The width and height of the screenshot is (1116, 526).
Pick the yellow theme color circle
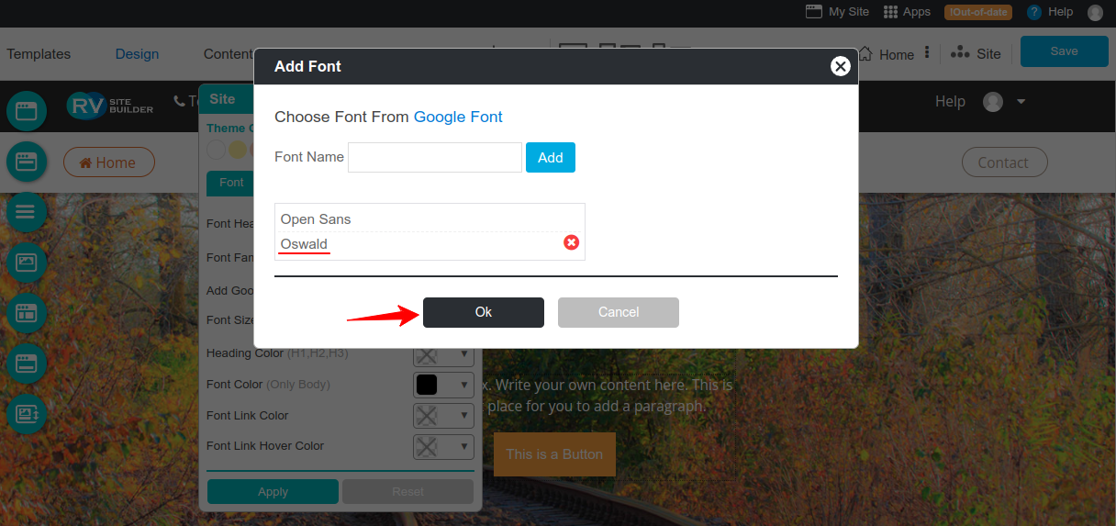238,149
